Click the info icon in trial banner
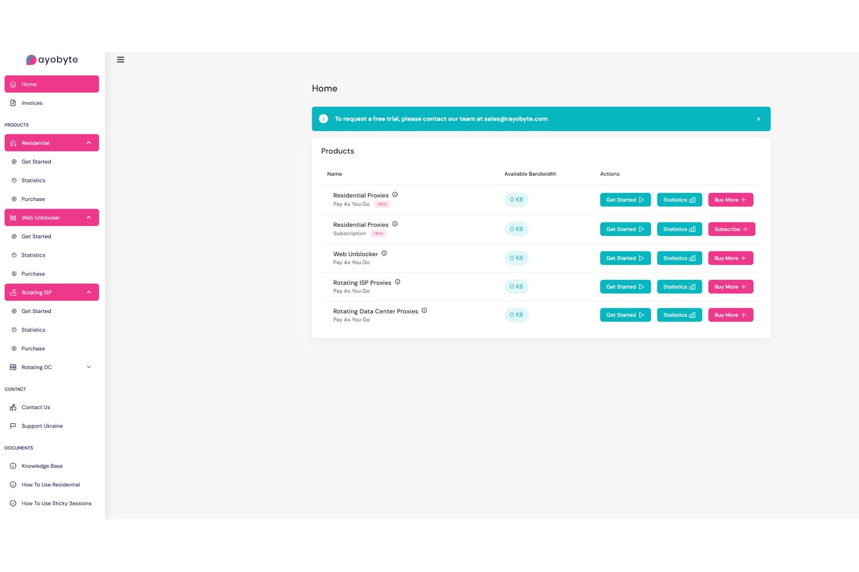 pyautogui.click(x=323, y=119)
